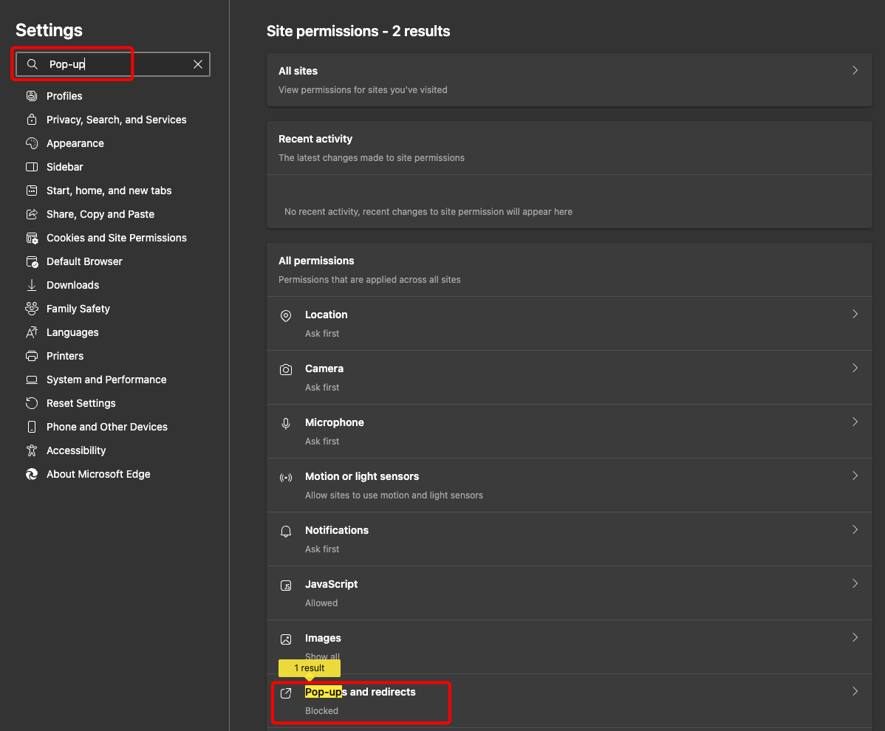The width and height of the screenshot is (885, 731).
Task: Open Camera permission settings
Action: (x=570, y=377)
